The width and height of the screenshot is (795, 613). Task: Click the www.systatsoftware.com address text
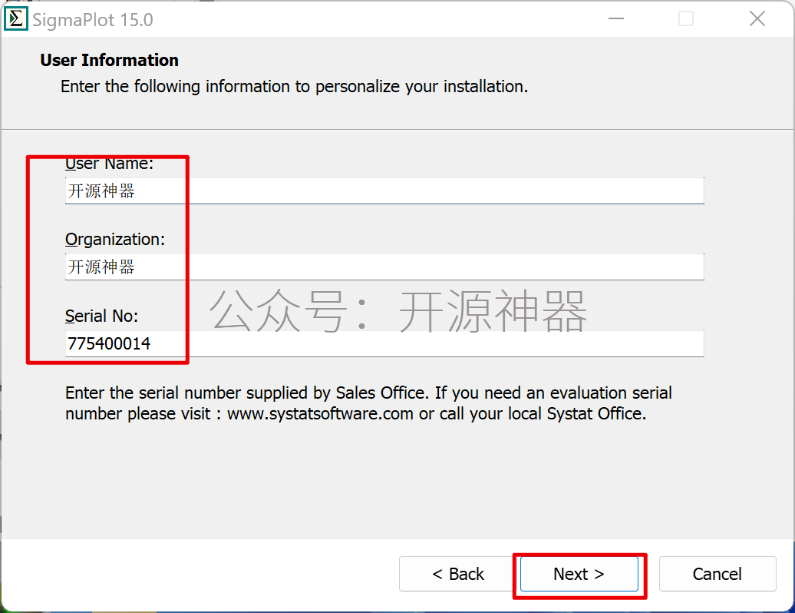[320, 413]
